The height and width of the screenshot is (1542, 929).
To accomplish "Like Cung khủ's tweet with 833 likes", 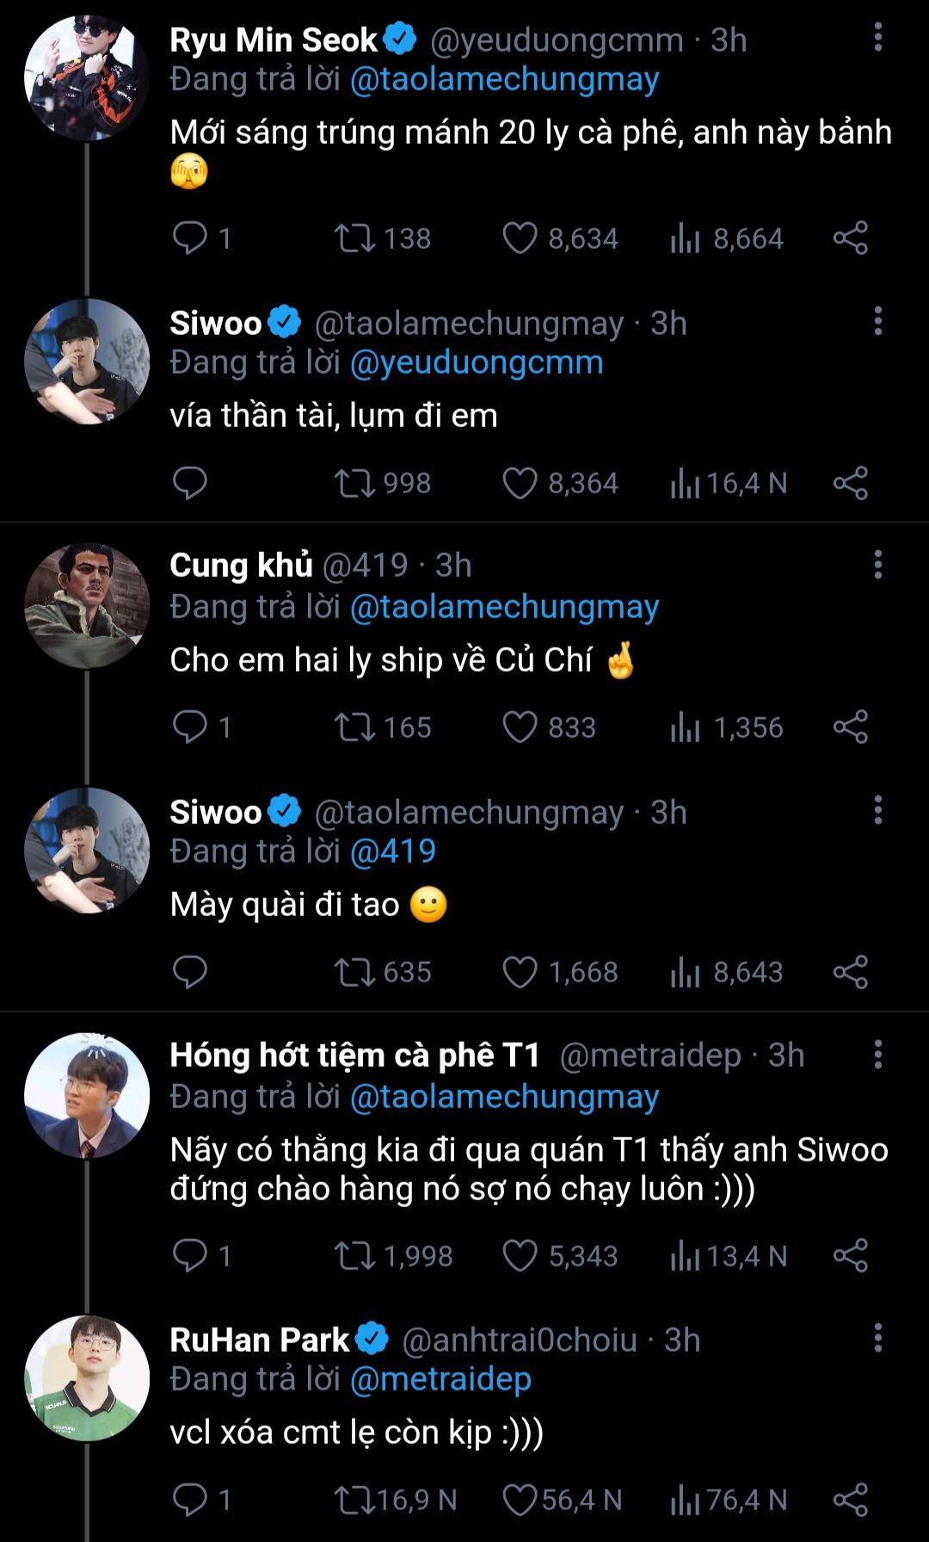I will 520,728.
